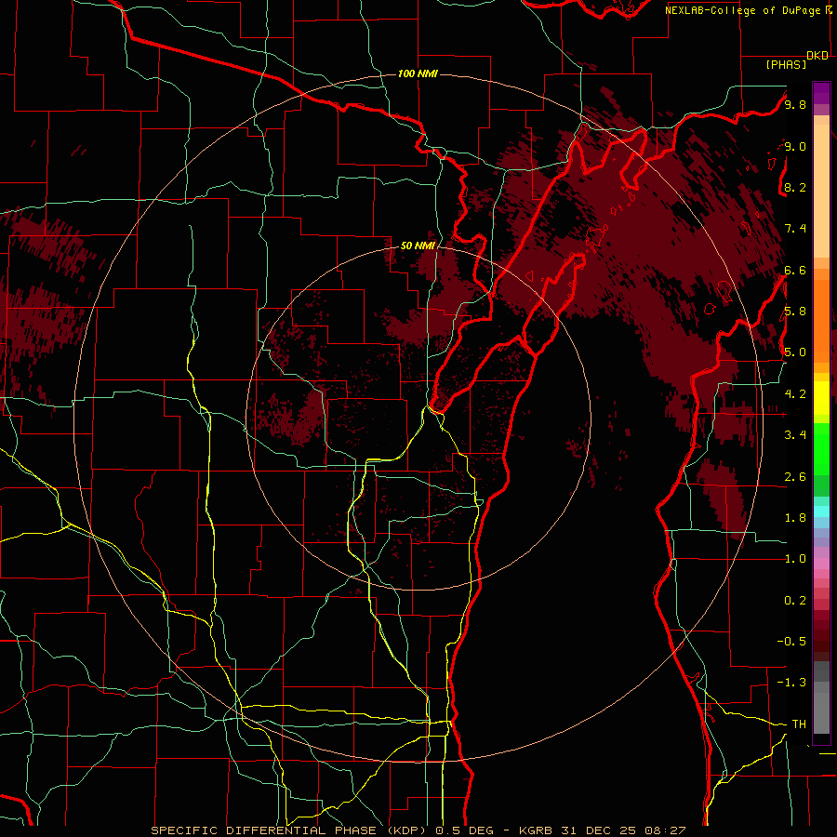Click the 6.6 scale value
The width and height of the screenshot is (837, 837).
pyautogui.click(x=795, y=270)
